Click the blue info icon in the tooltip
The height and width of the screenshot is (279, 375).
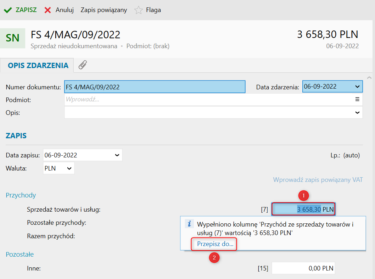point(189,224)
